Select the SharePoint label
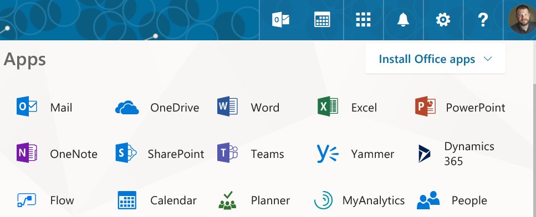Screen dimensions: 536x217 176,154
